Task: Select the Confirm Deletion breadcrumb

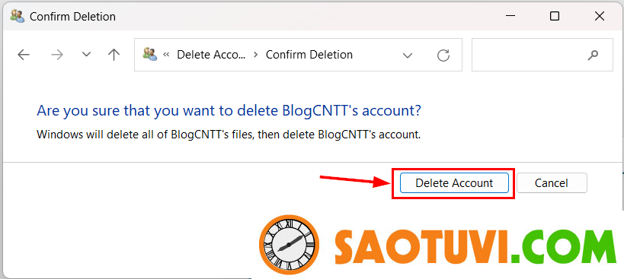Action: coord(309,55)
